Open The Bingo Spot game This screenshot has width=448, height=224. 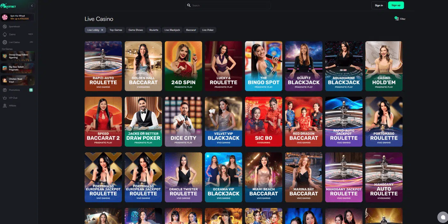[x=264, y=66]
